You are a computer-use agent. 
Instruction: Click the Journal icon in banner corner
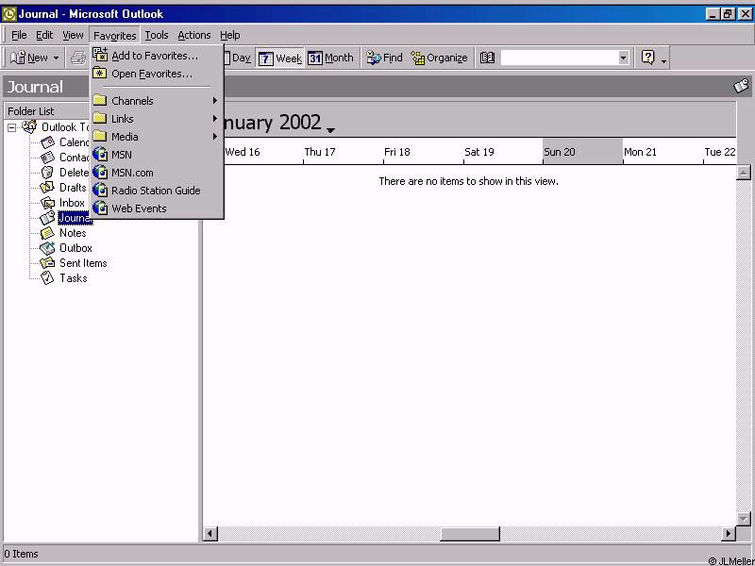click(742, 86)
